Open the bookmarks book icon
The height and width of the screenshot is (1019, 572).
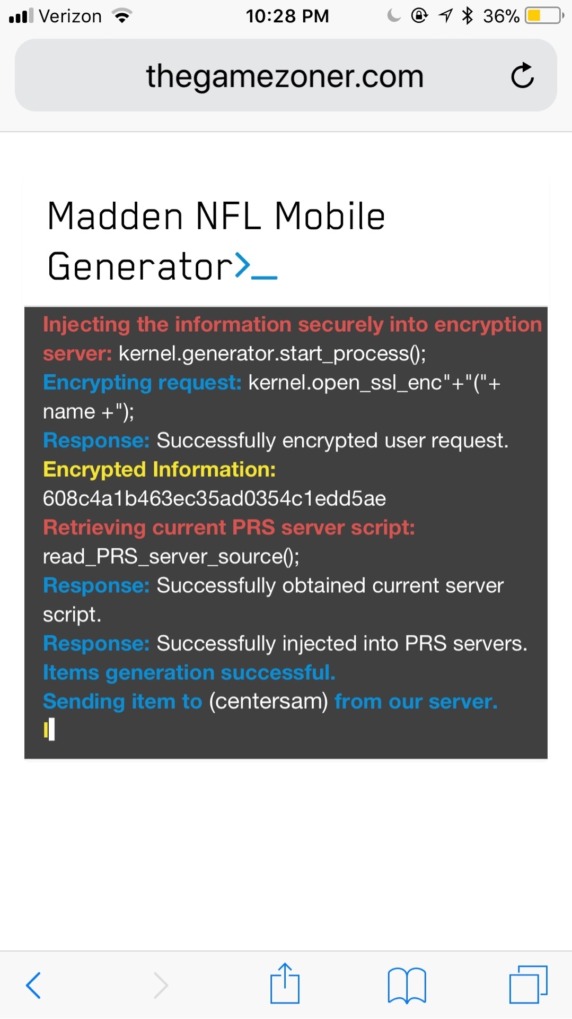[x=407, y=986]
